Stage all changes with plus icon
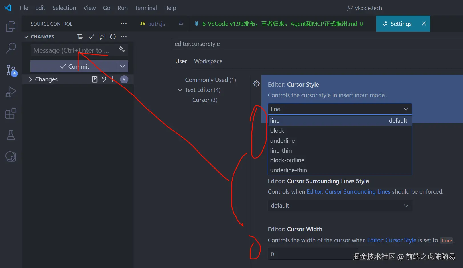Viewport: 463px width, 268px height. click(113, 79)
